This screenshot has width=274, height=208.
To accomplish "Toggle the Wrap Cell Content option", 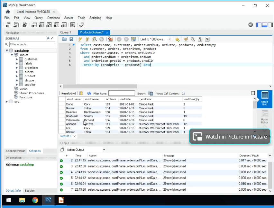I will coord(184,94).
